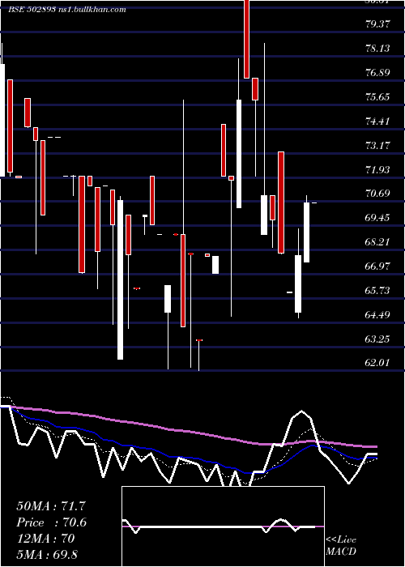405x567 pixels.
Task: Pick the 70.69 price label
Action: tap(377, 193)
